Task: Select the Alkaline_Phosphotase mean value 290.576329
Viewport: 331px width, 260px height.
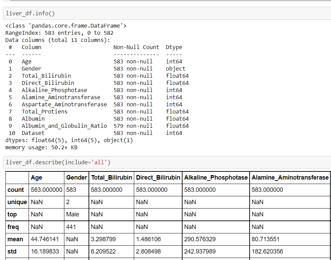Action: coord(200,239)
